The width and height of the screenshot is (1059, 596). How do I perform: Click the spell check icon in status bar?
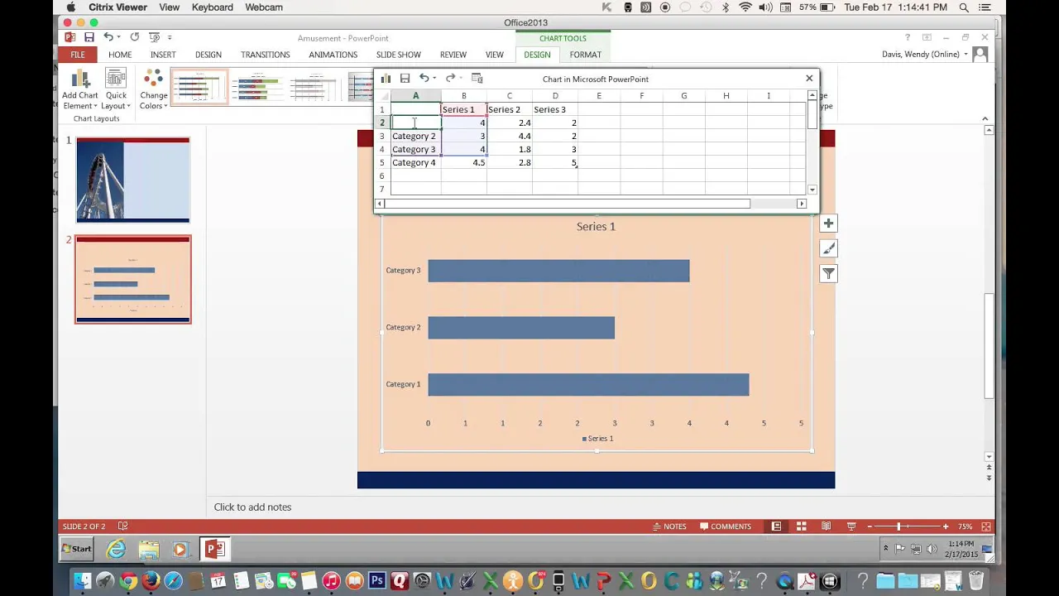point(122,526)
